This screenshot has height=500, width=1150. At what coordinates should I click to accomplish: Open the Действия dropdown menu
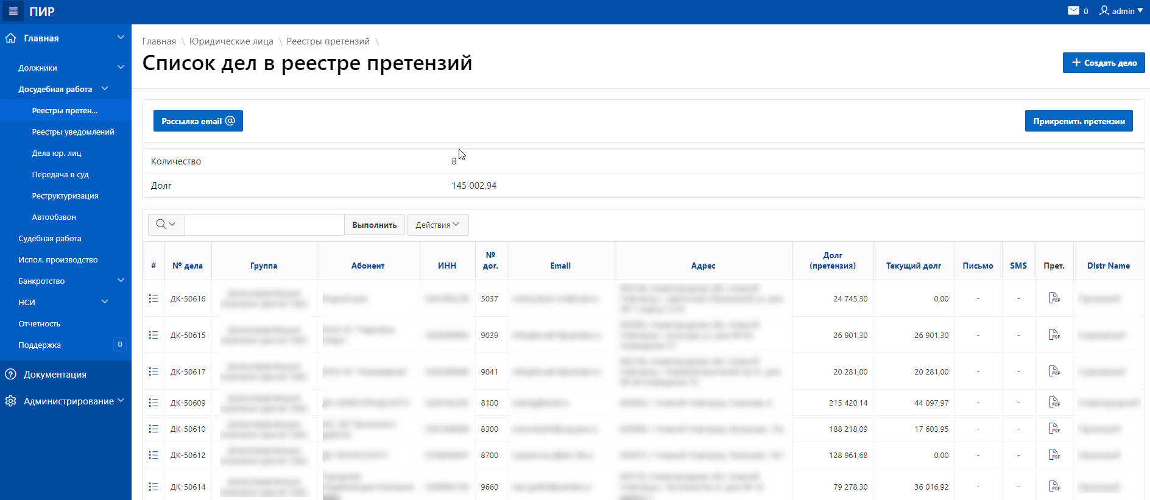click(x=437, y=225)
